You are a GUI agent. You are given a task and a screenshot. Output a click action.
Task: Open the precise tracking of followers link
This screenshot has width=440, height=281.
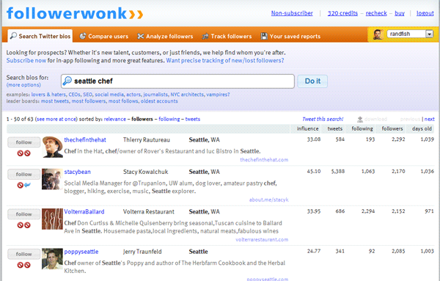[225, 60]
